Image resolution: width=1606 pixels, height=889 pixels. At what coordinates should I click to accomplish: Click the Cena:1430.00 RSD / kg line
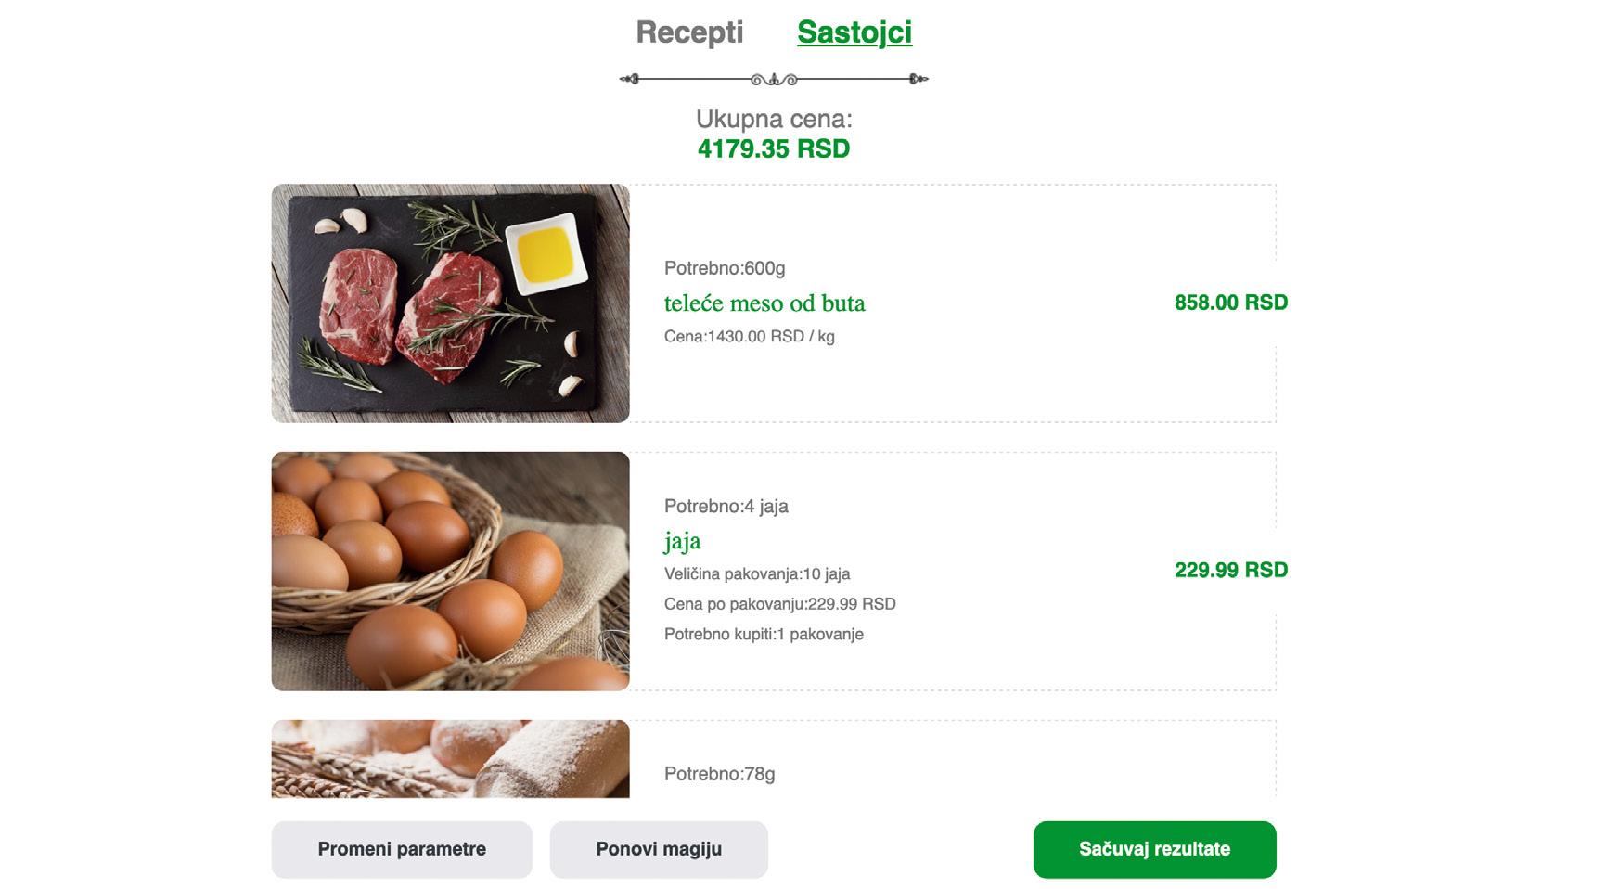point(749,336)
